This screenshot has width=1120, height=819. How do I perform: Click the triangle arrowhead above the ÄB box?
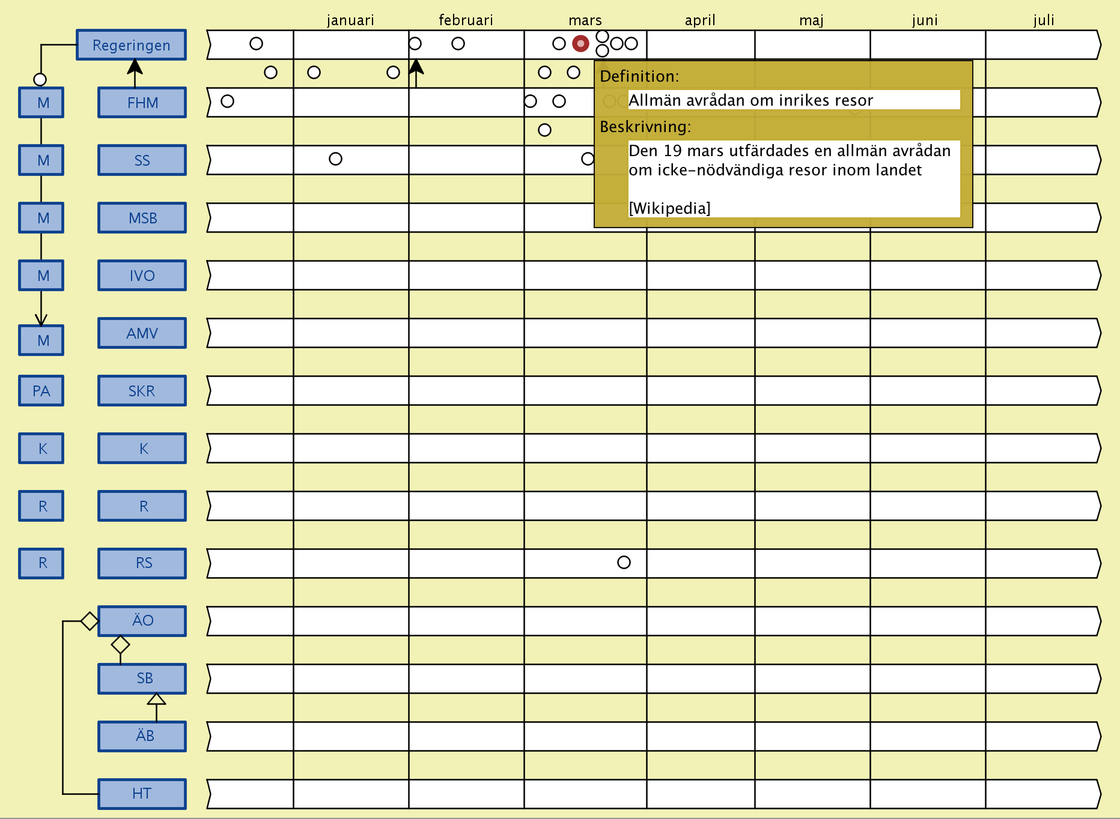coord(156,699)
